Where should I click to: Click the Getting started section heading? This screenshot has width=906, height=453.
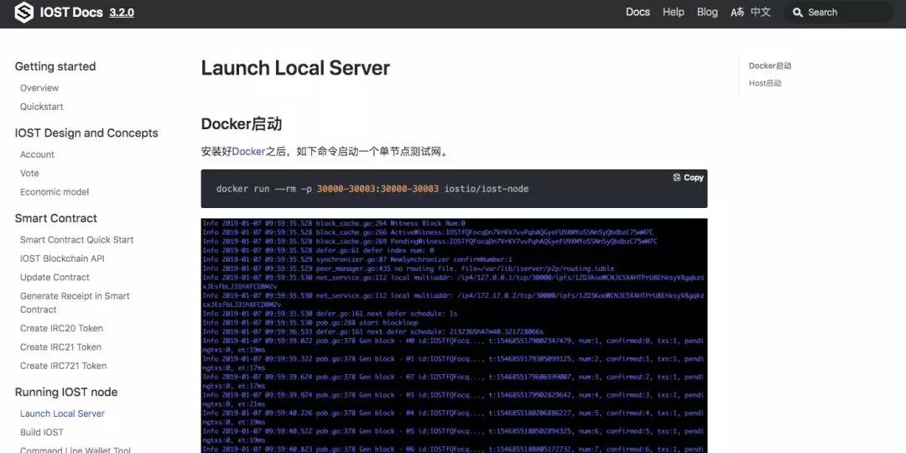tap(55, 66)
